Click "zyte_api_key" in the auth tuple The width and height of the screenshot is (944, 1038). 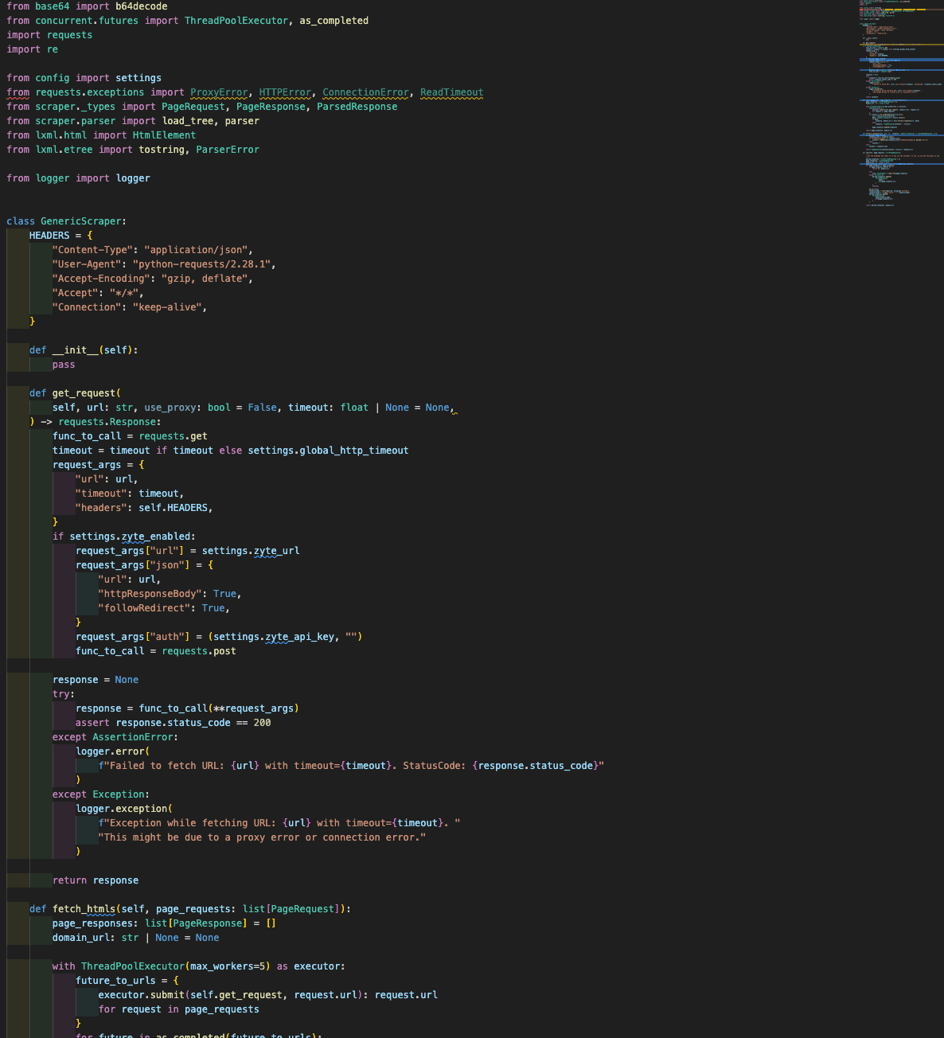[x=300, y=637]
